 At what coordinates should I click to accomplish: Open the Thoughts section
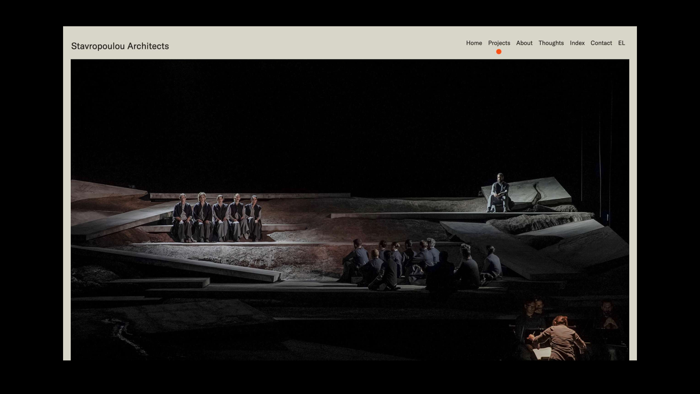click(551, 43)
